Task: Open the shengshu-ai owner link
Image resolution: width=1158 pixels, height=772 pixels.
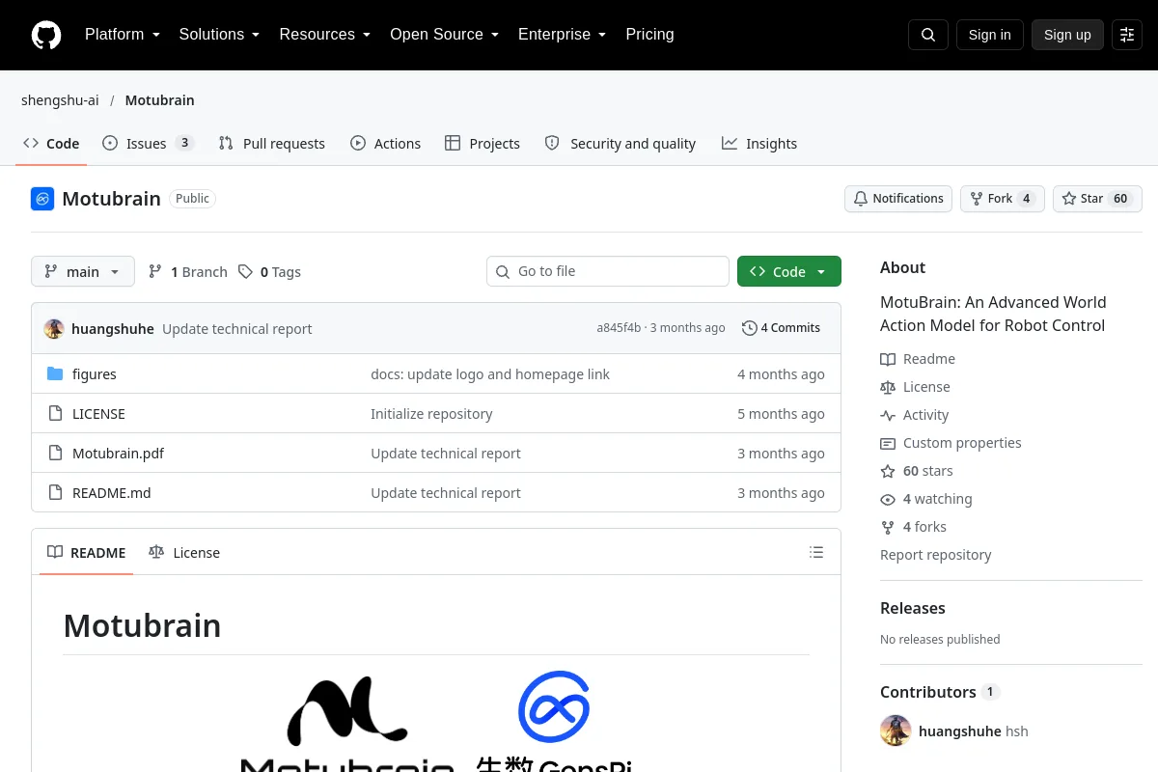Action: pos(60,100)
